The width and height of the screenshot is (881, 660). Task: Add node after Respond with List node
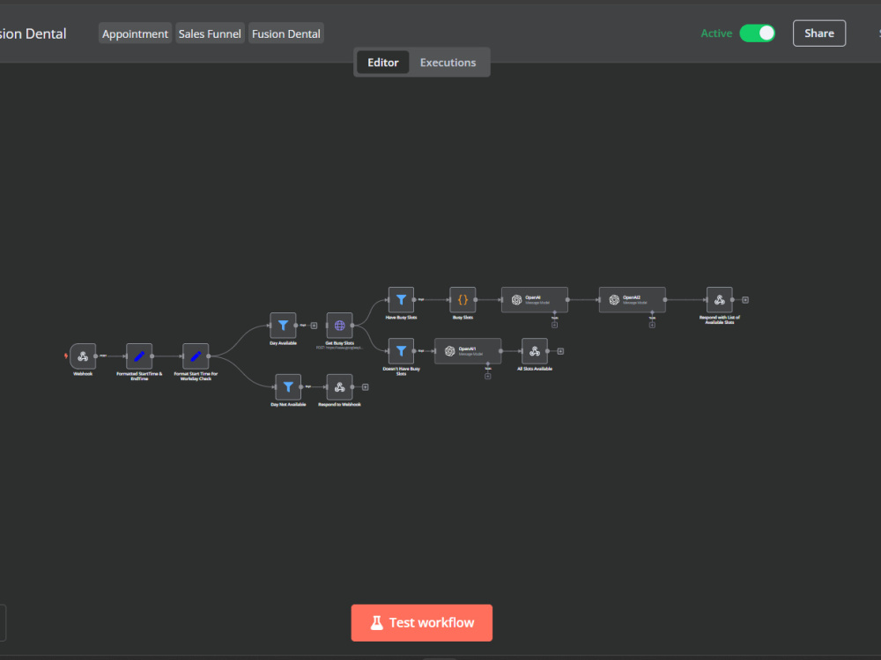tap(745, 300)
